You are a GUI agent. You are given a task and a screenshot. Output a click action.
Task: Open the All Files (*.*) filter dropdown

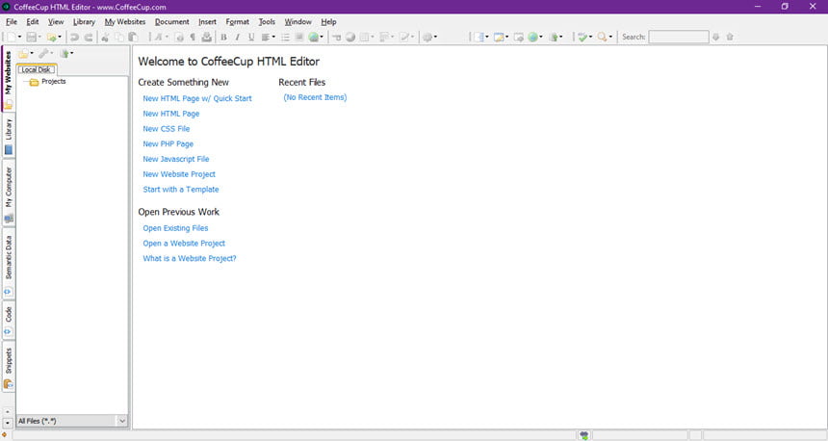pos(122,421)
